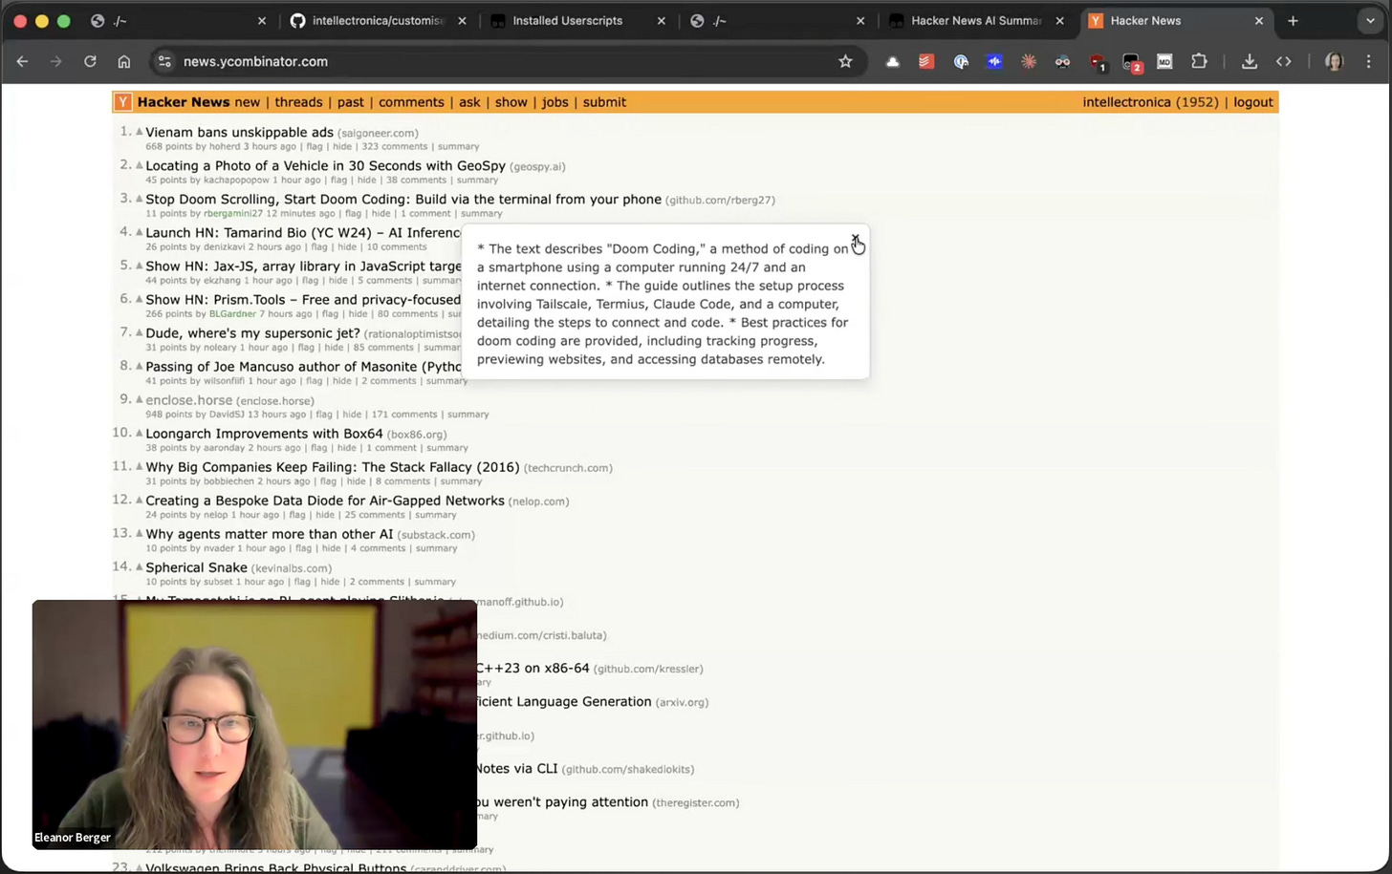Screen dimensions: 1392x874
Task: Click the Hacker News Y logo
Action: tap(122, 102)
